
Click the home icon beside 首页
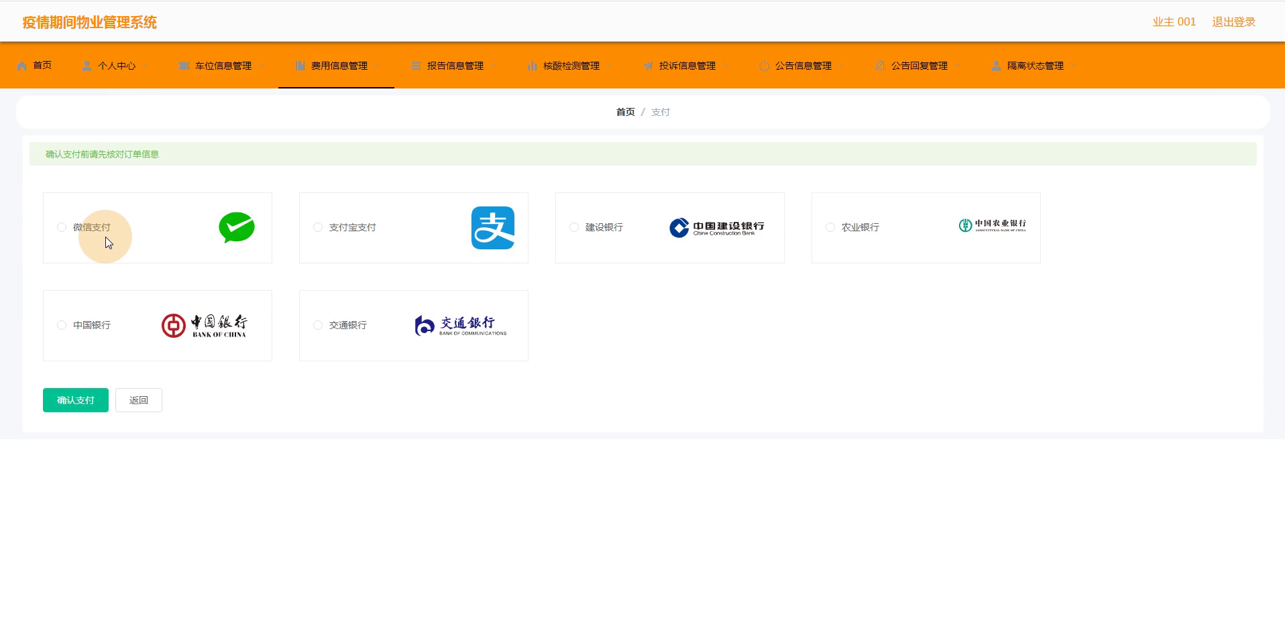pyautogui.click(x=21, y=66)
